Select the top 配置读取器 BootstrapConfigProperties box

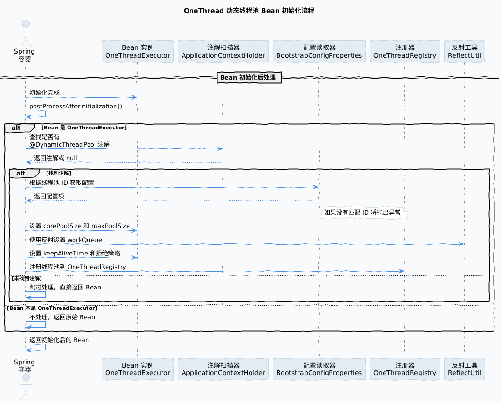coord(319,51)
